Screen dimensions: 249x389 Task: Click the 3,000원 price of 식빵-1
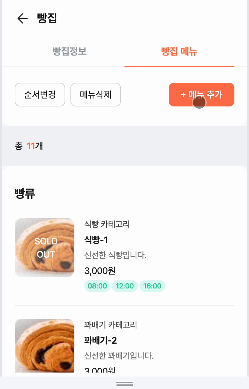[100, 271]
